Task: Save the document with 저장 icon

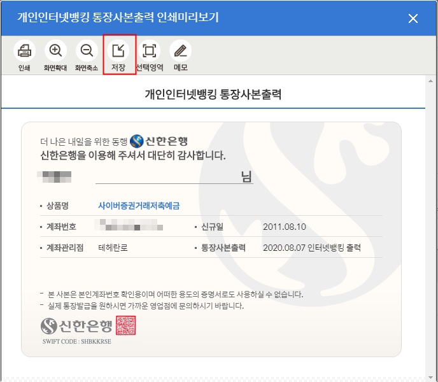Action: [x=118, y=50]
